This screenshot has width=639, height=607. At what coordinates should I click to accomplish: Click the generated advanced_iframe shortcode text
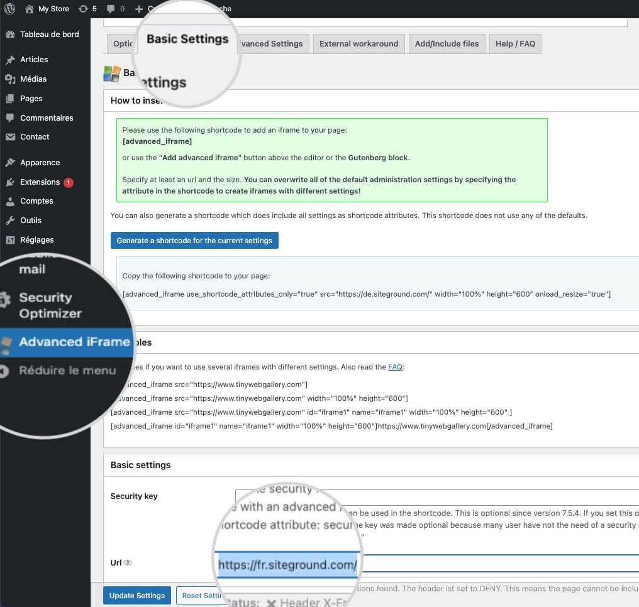pyautogui.click(x=367, y=294)
